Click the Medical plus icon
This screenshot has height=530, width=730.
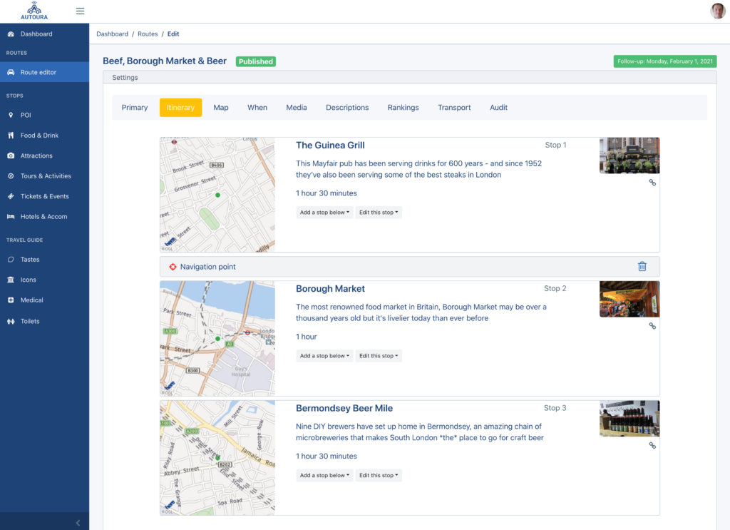tap(11, 300)
